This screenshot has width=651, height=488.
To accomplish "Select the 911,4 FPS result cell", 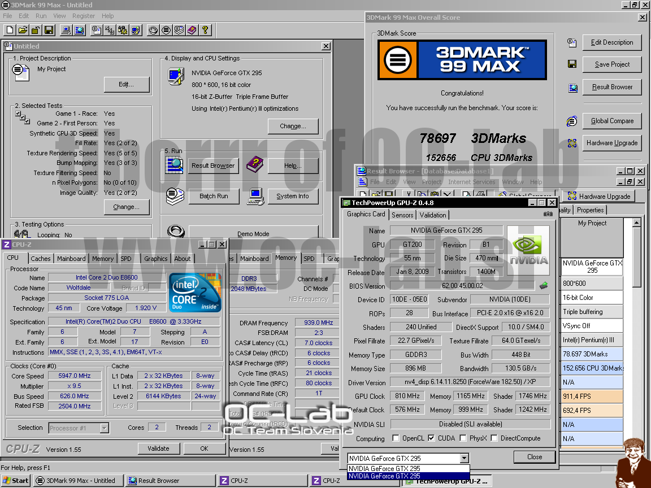I will pyautogui.click(x=592, y=396).
